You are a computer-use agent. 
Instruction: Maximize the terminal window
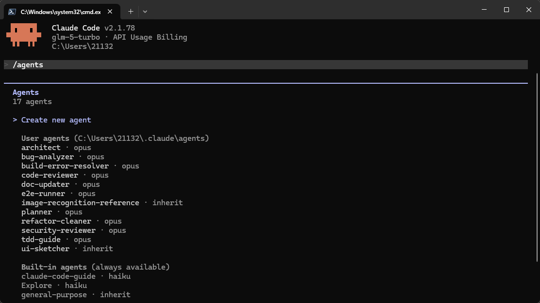(506, 10)
